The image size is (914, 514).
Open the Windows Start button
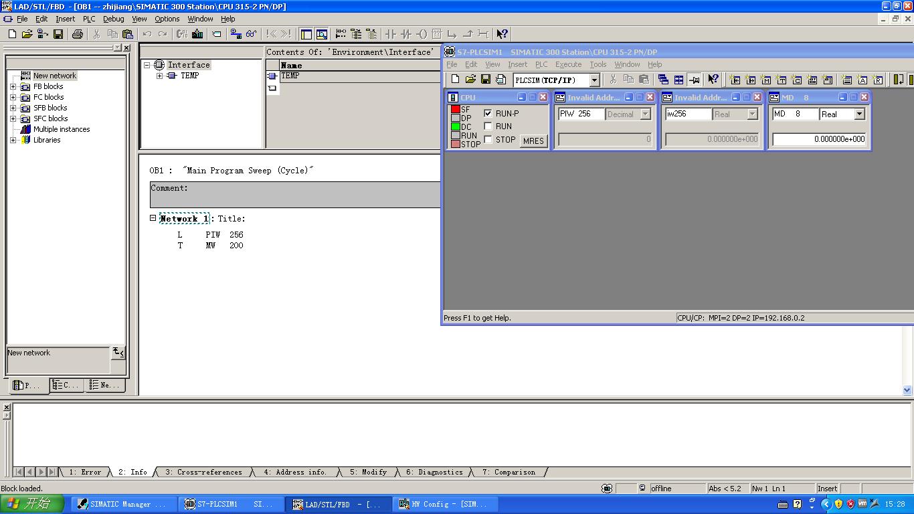pos(32,504)
